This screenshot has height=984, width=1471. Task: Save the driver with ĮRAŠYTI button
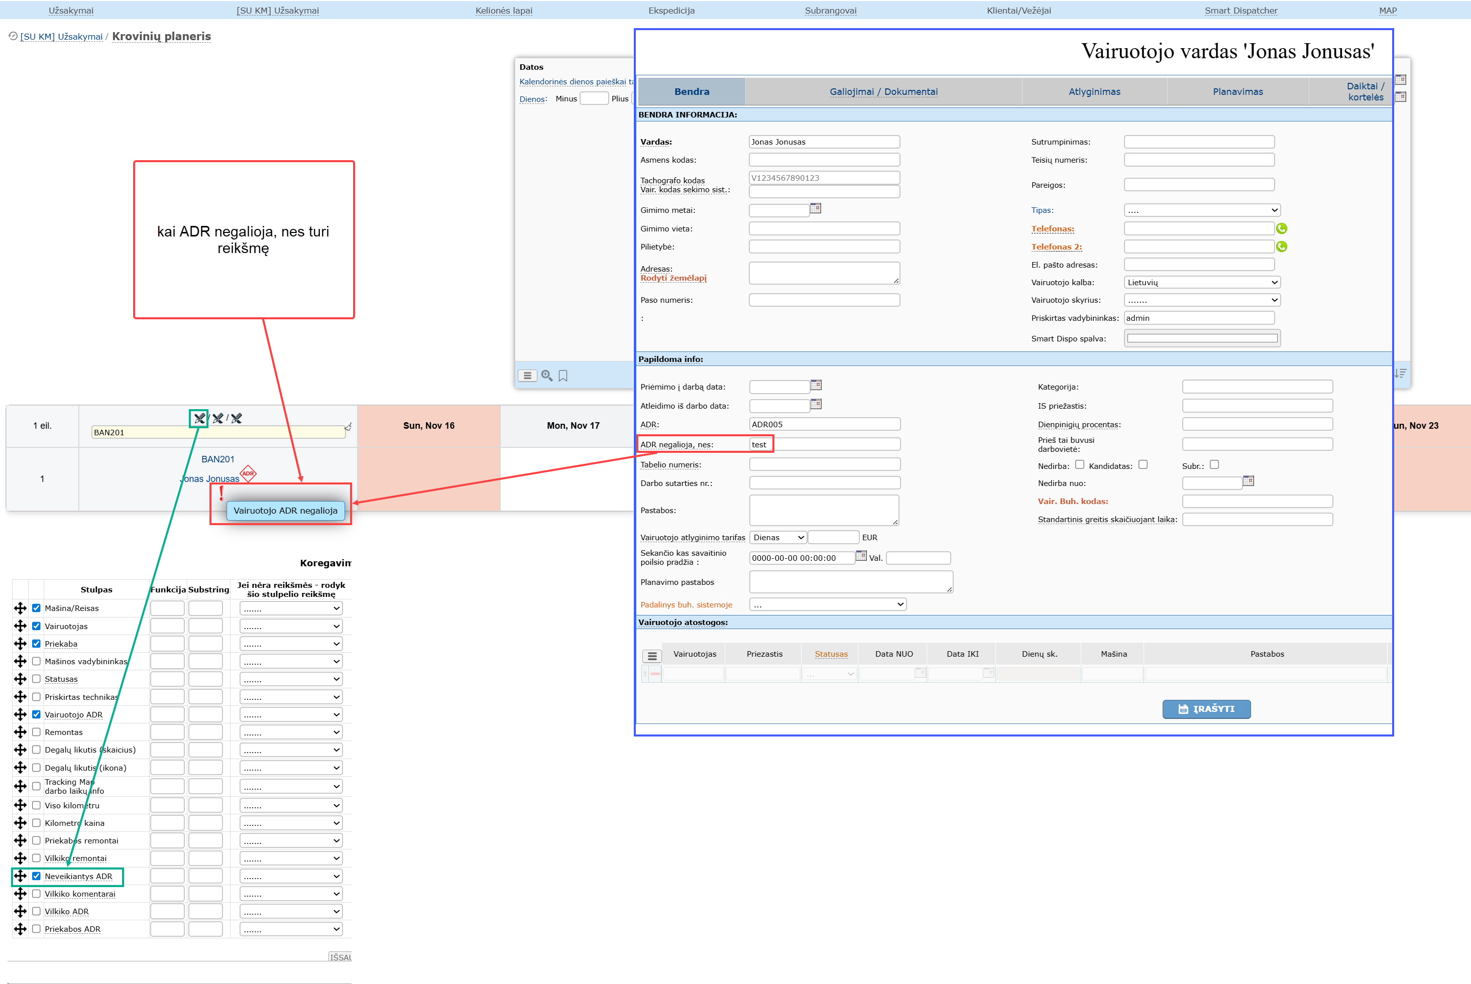1206,709
